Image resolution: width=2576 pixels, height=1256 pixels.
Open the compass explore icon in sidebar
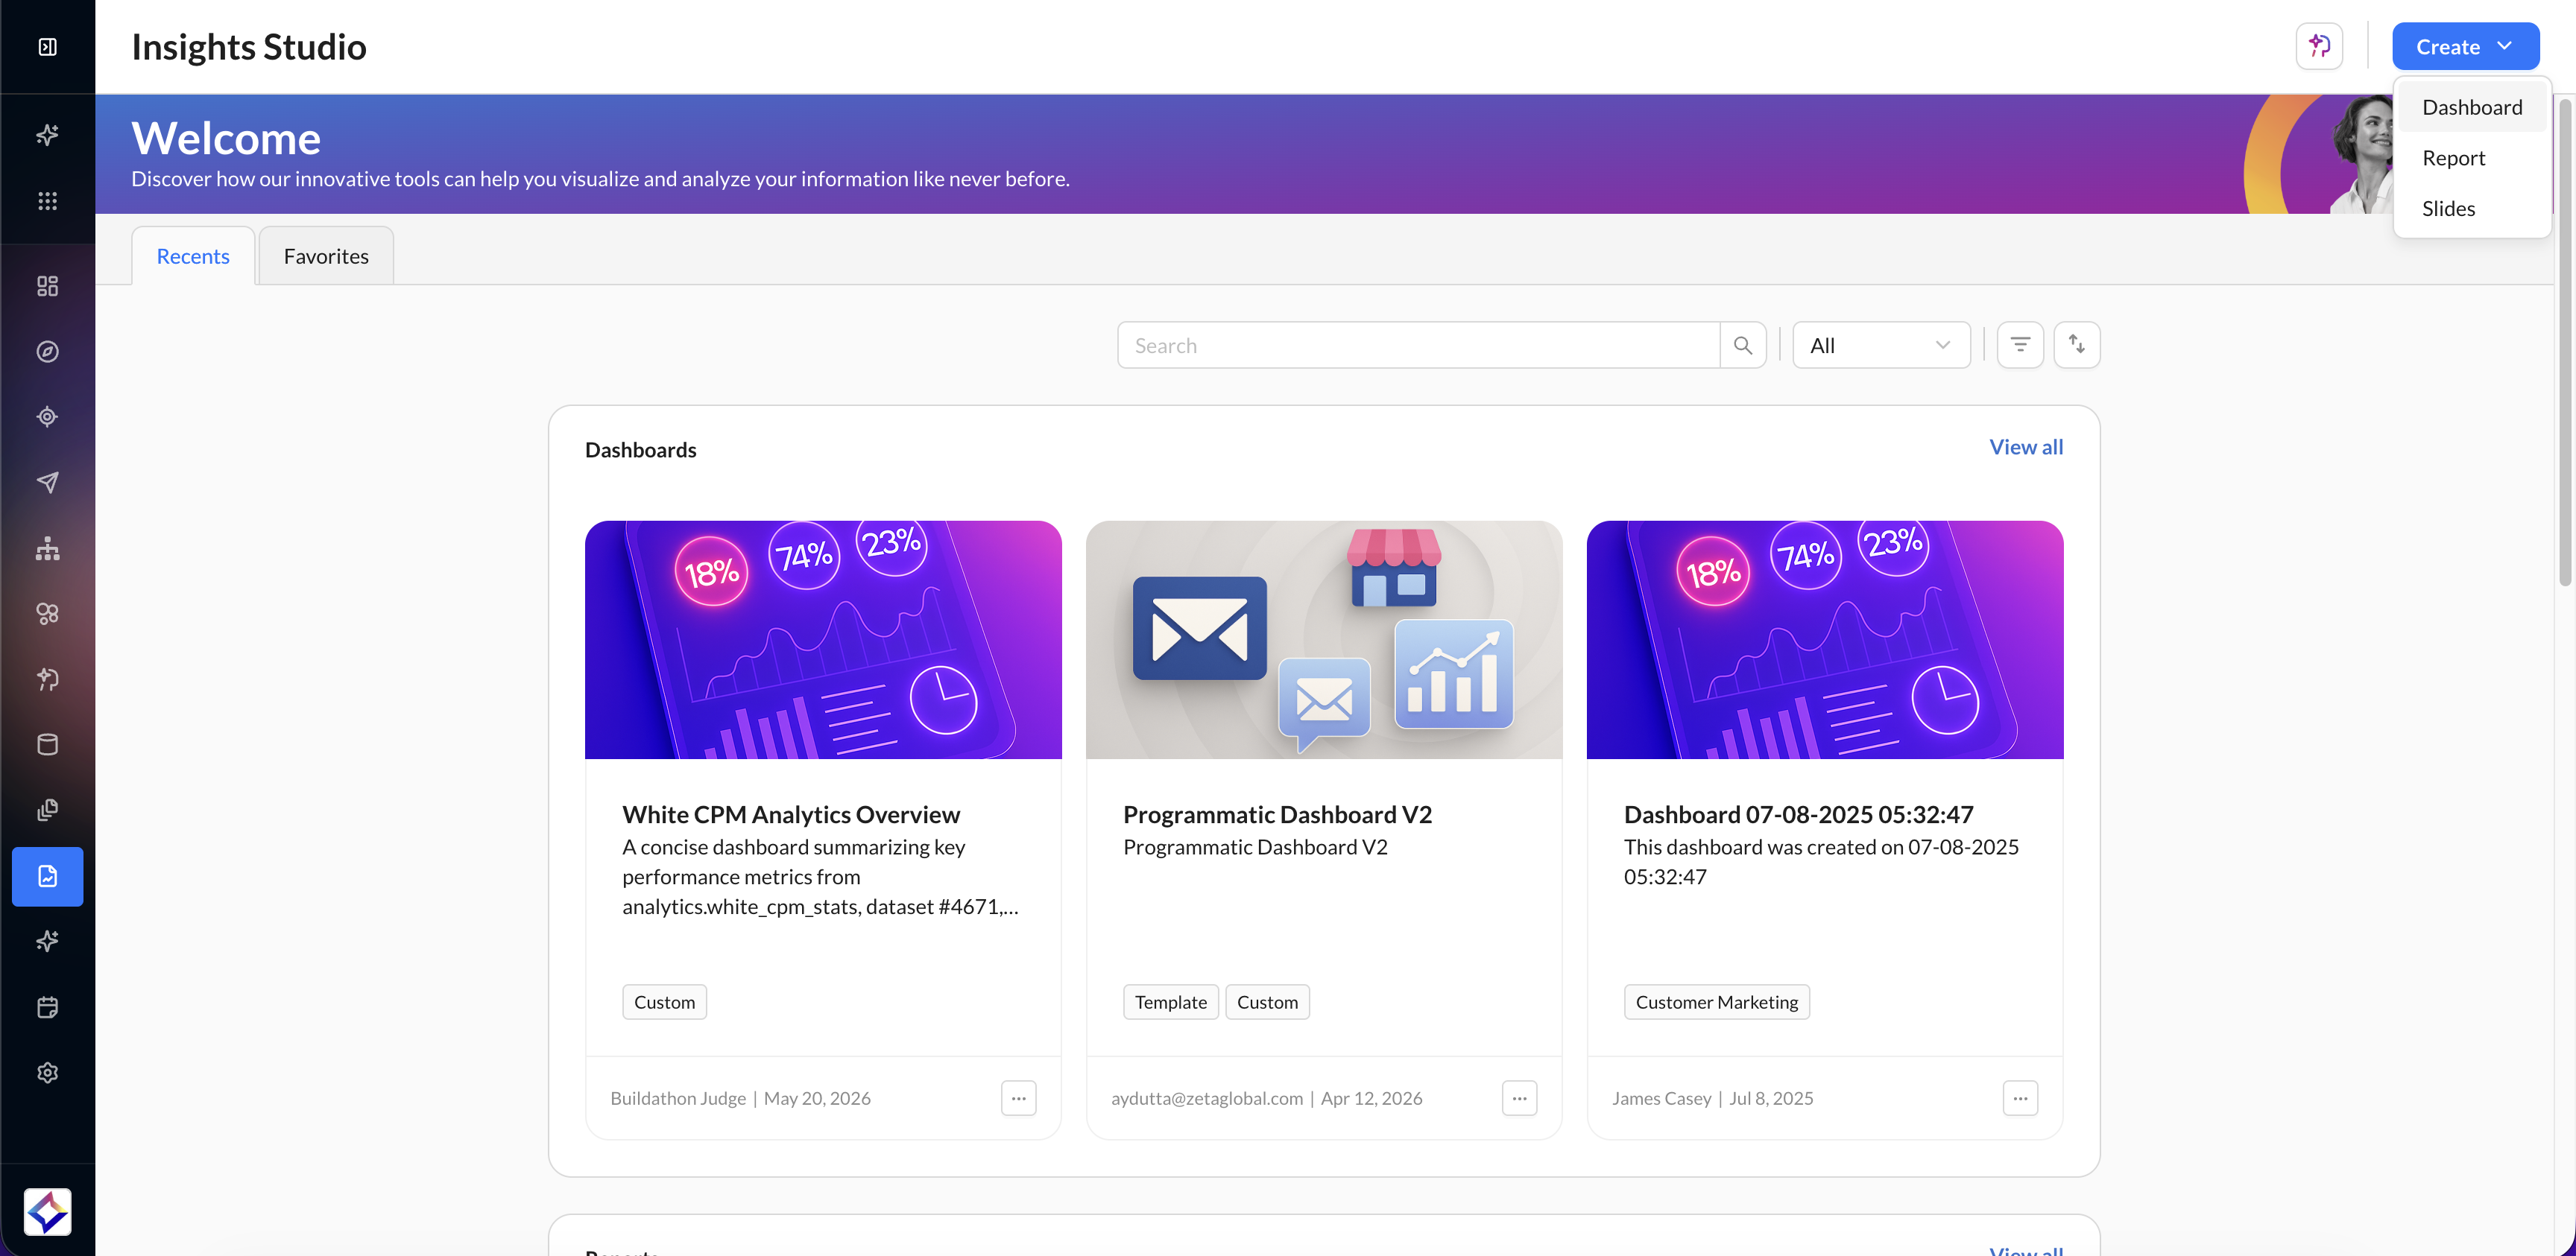47,352
